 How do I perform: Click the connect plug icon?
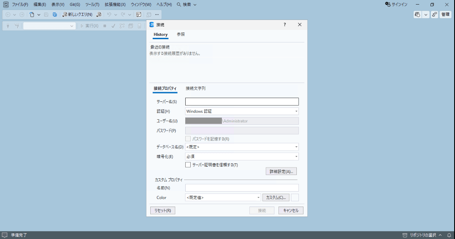(x=8, y=26)
